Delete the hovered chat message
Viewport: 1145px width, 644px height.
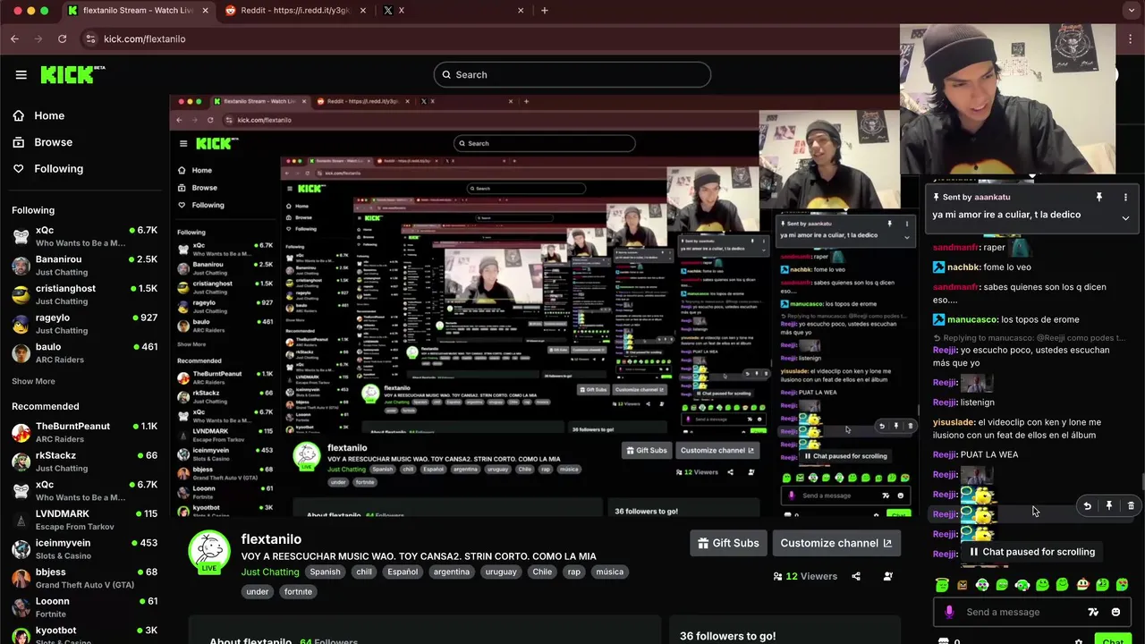point(1131,505)
